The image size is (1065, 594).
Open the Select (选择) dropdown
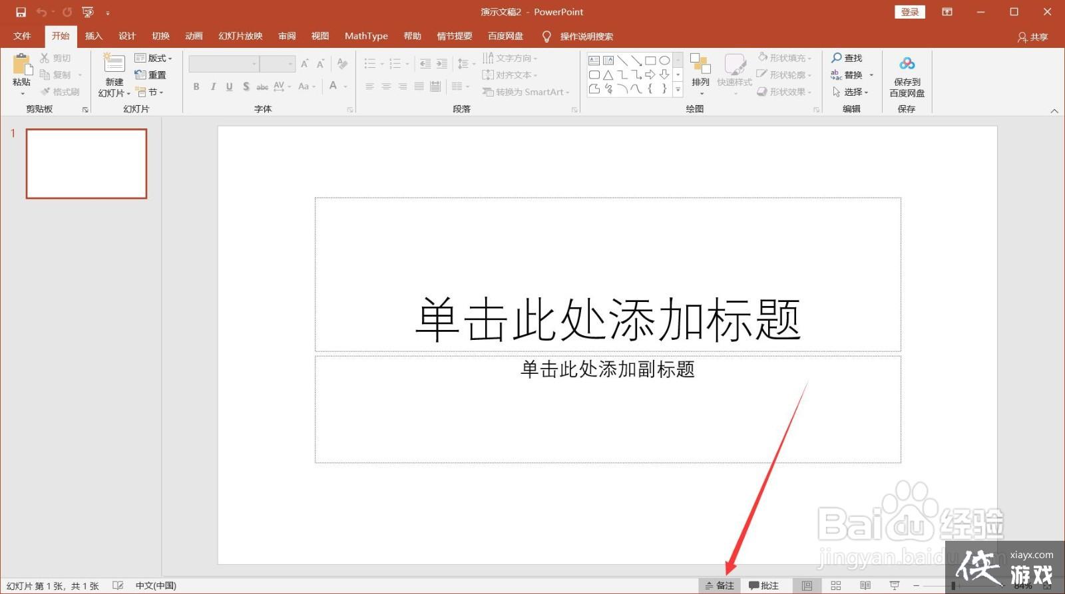(851, 92)
